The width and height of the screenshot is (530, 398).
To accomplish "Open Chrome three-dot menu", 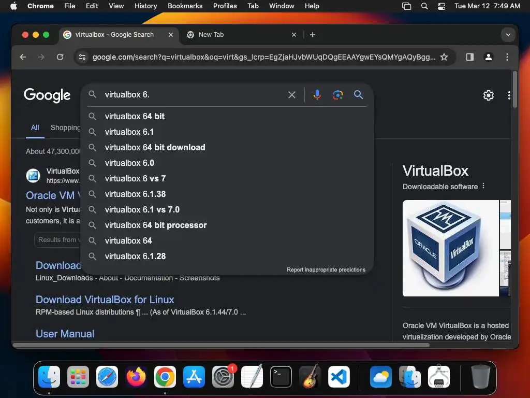I will [507, 57].
